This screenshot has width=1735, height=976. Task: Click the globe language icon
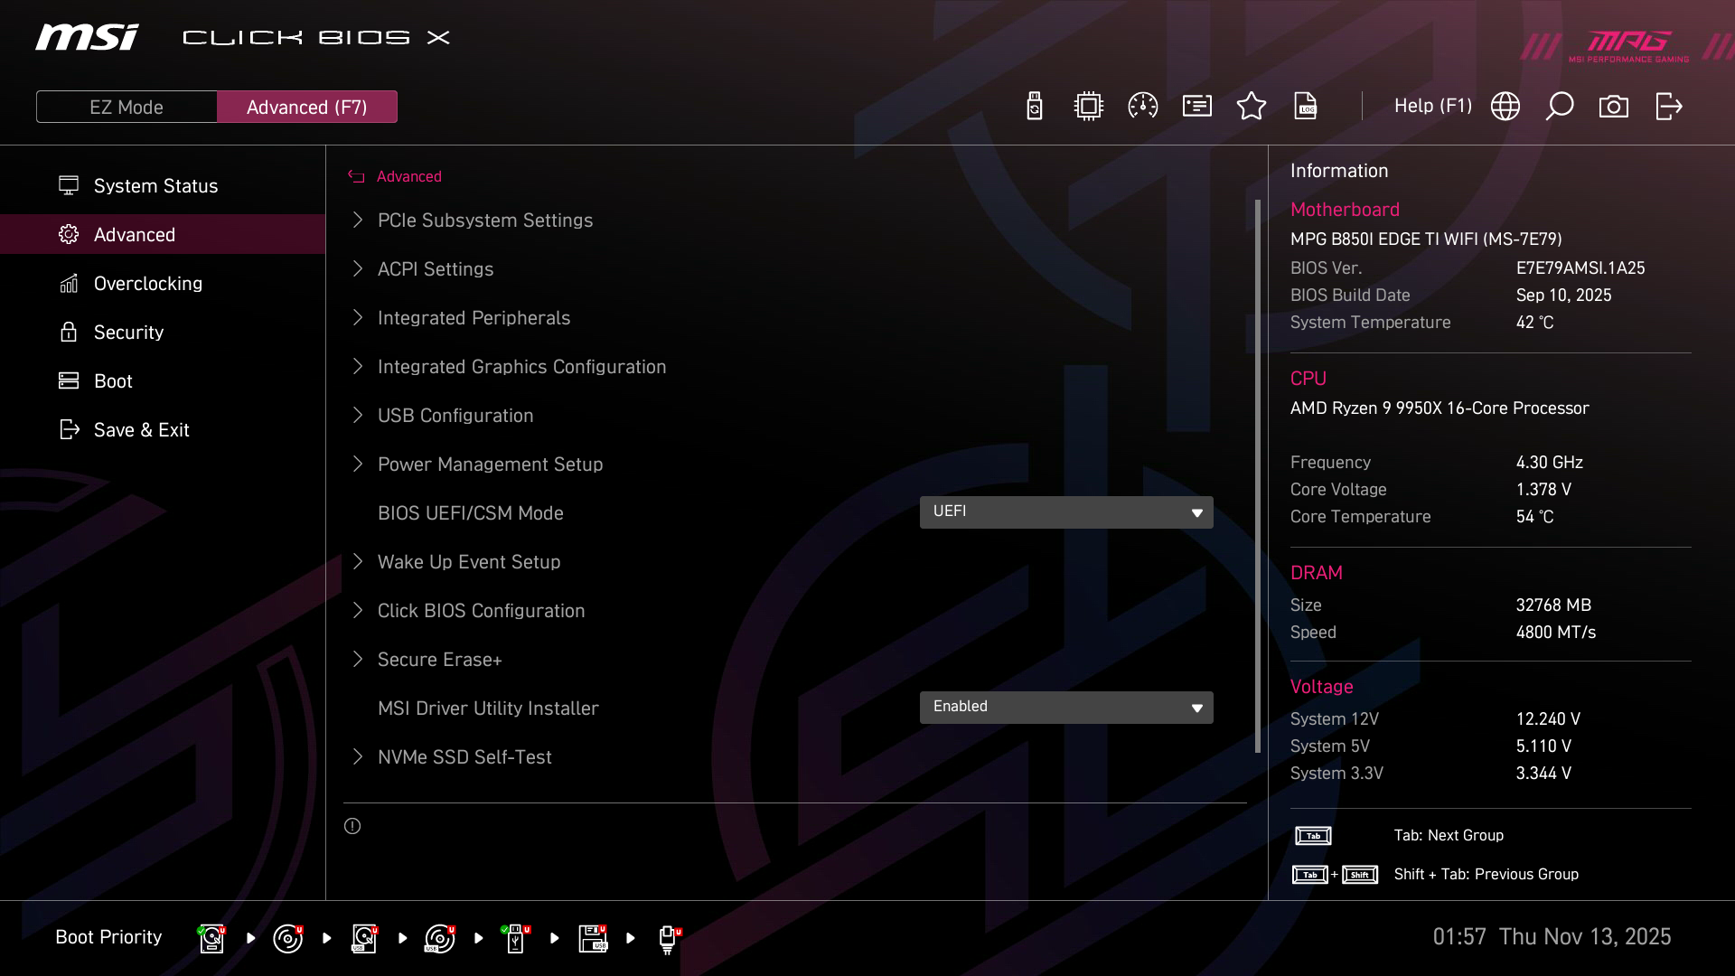(1505, 107)
